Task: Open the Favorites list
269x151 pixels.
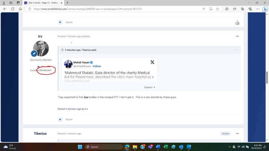Action: tap(235, 9)
